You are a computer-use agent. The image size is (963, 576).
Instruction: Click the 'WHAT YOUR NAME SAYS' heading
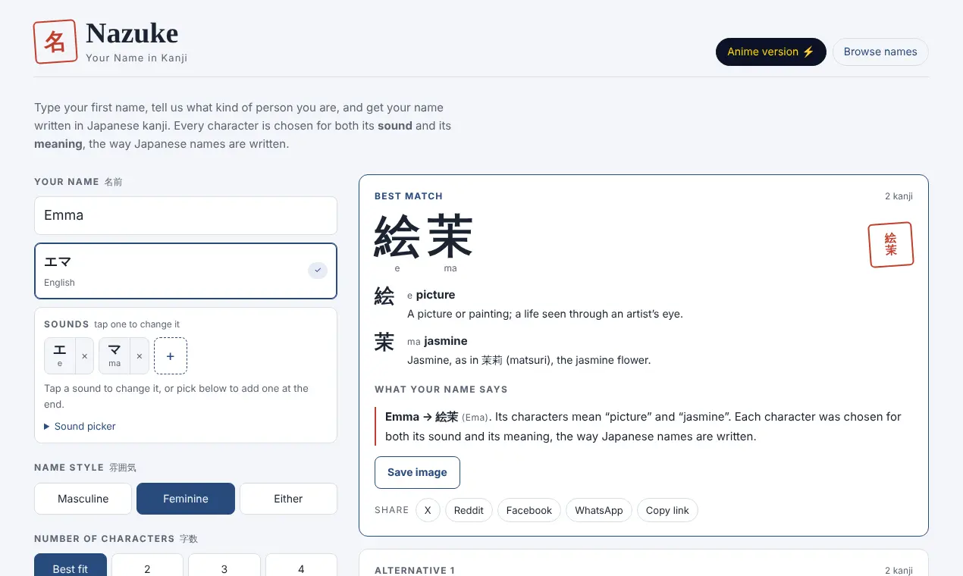point(441,390)
